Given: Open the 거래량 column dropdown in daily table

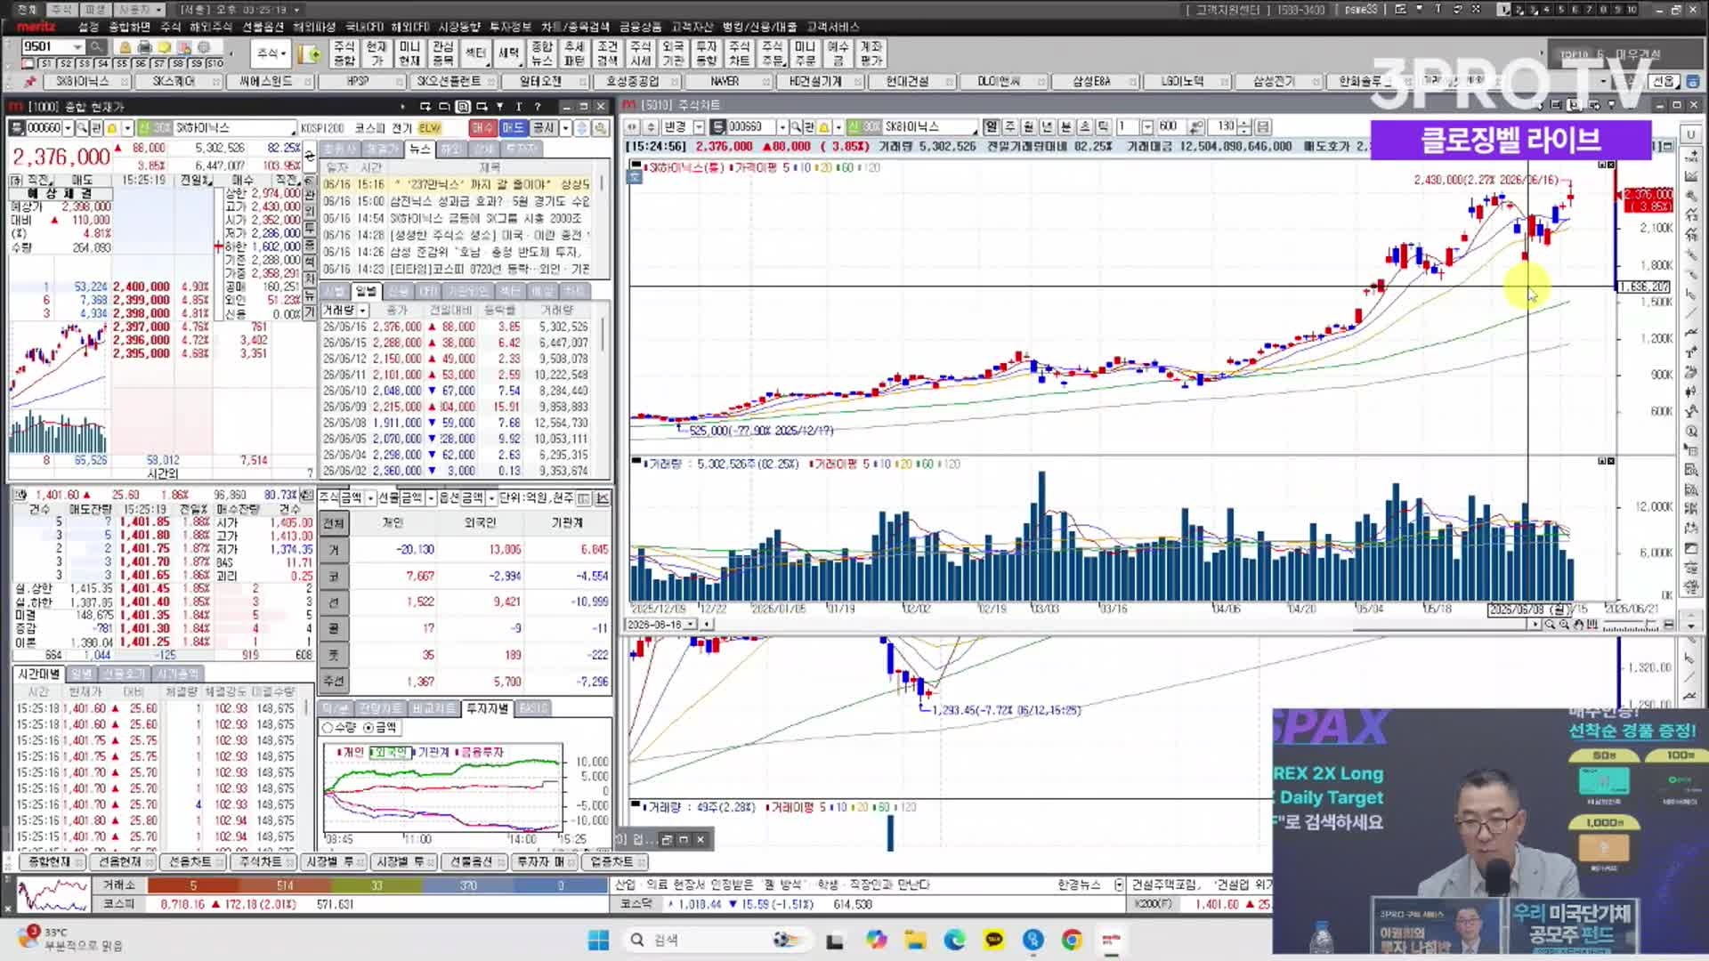Looking at the screenshot, I should coord(362,311).
